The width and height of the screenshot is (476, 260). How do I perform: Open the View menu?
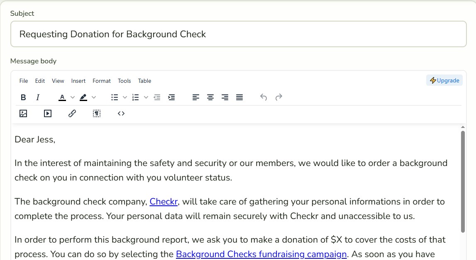coord(58,81)
